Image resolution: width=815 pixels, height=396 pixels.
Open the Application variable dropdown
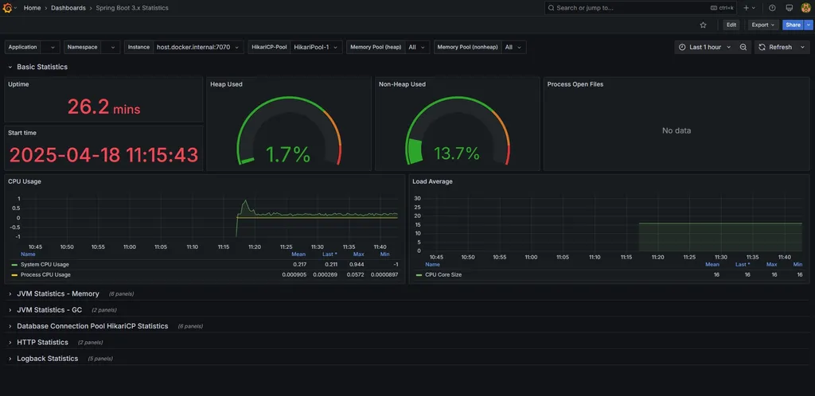[x=50, y=47]
